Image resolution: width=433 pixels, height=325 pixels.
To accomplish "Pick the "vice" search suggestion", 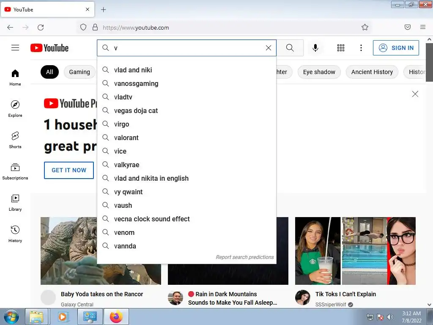I will click(x=186, y=151).
